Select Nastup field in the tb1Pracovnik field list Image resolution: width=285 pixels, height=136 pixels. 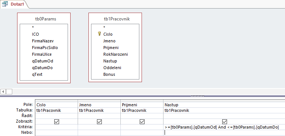pyautogui.click(x=110, y=61)
